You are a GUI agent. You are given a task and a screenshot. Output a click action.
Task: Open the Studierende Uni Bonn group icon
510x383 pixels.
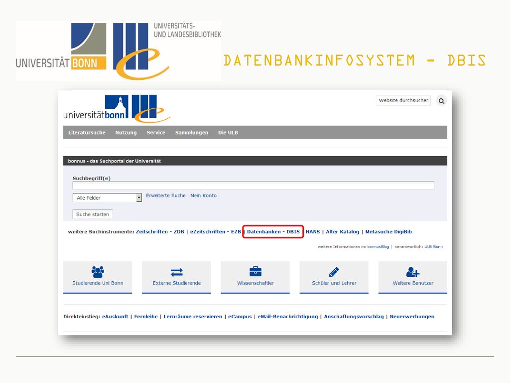[98, 272]
